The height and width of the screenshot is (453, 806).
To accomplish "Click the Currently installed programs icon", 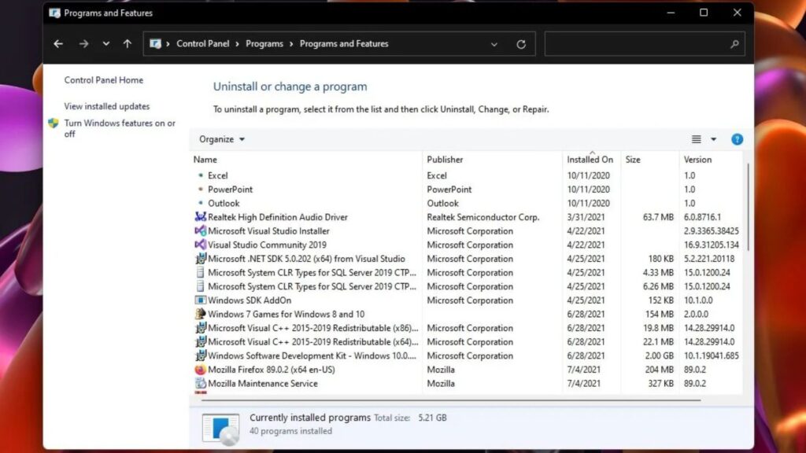I will 220,429.
